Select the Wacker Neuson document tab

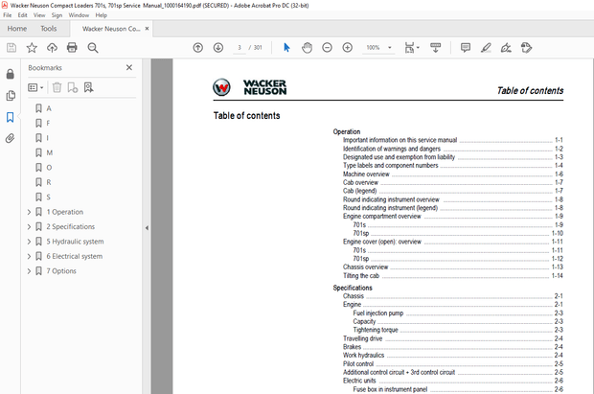[111, 29]
